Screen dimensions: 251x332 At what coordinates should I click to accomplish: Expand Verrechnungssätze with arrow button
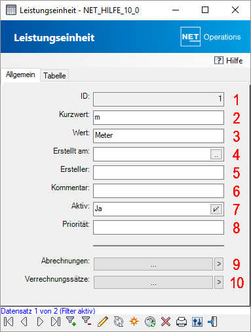(x=219, y=282)
